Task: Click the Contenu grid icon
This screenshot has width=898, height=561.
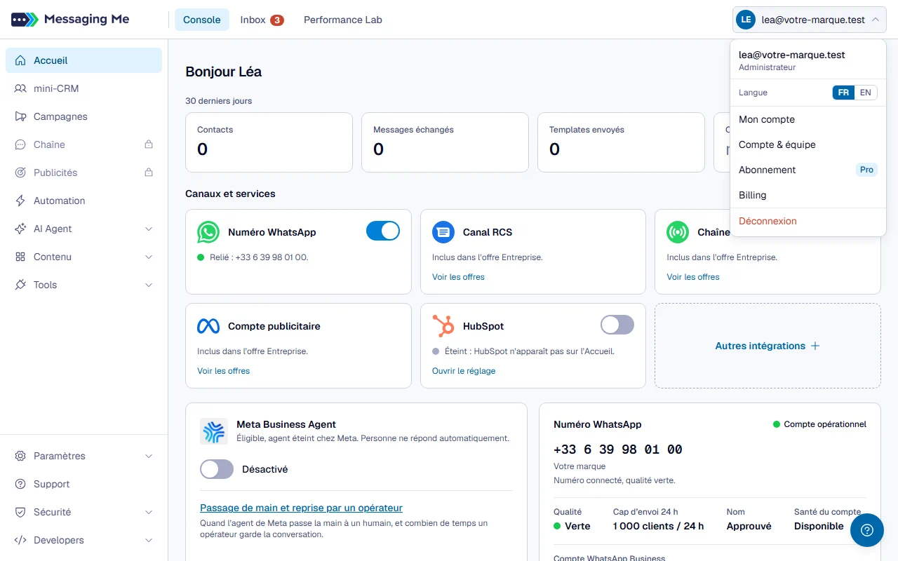Action: [20, 257]
